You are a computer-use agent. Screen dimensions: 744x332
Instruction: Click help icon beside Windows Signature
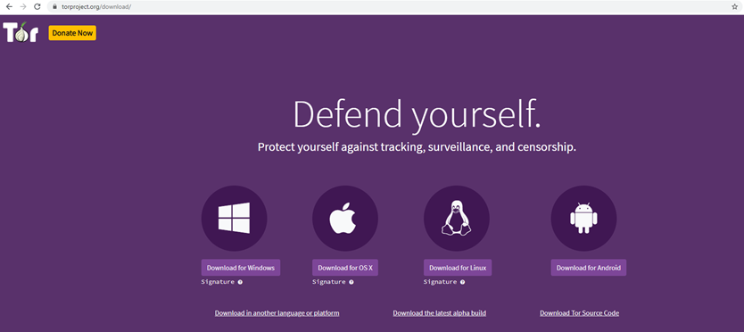[240, 282]
